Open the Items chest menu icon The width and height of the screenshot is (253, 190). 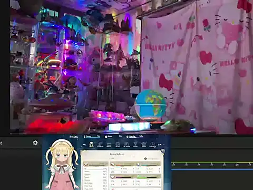109,145
